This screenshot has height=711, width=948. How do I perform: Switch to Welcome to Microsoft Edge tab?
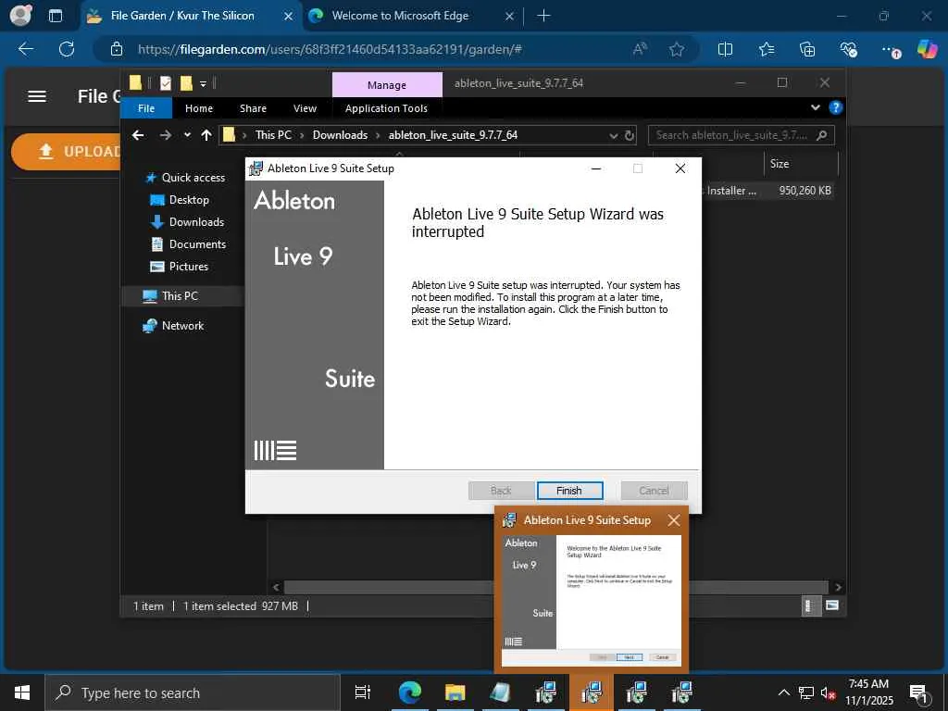411,16
